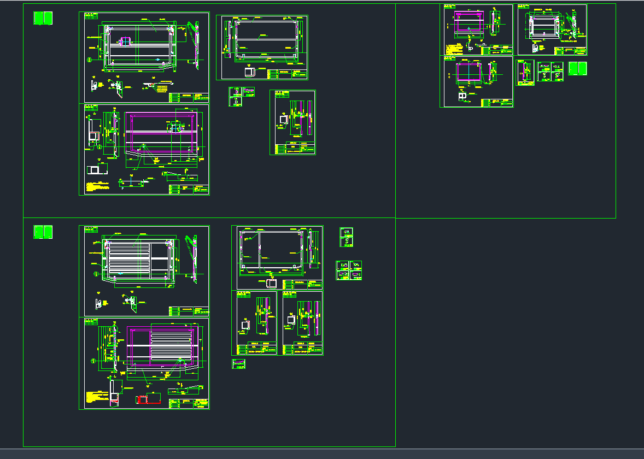Click the narrow tall detail sheet in the top-right group

pos(525,73)
